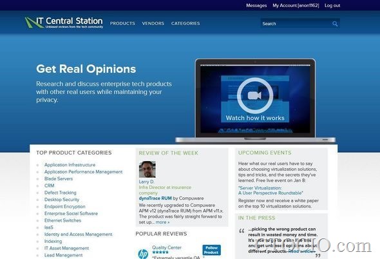Click the Quality Center star rating
380x259 pixels.
coord(160,253)
